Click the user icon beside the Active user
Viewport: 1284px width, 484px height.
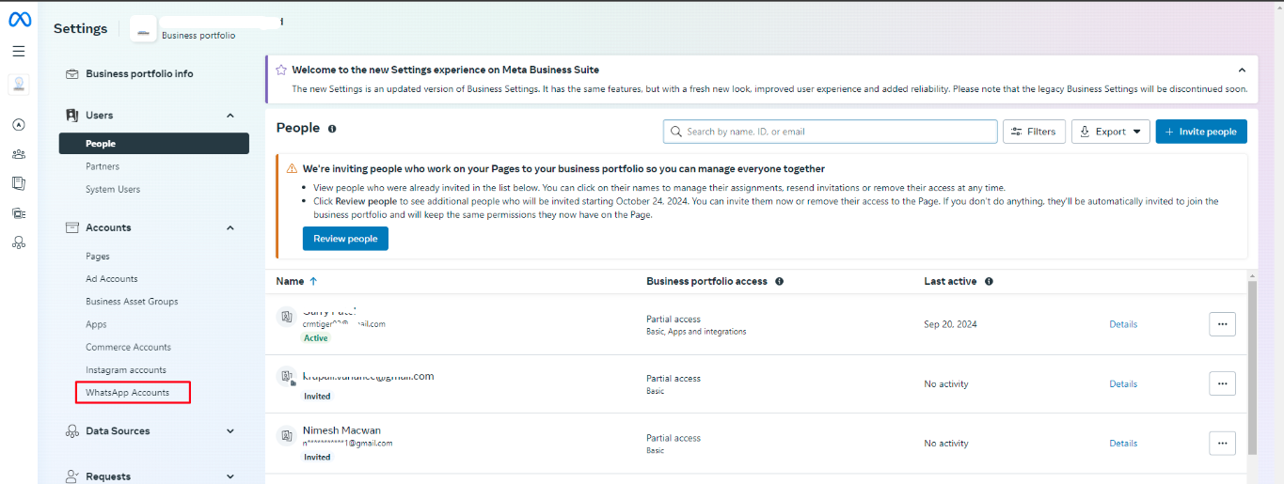click(x=286, y=317)
